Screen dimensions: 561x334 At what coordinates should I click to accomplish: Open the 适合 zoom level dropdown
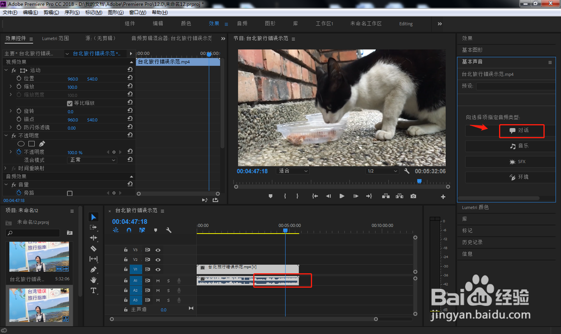point(293,171)
